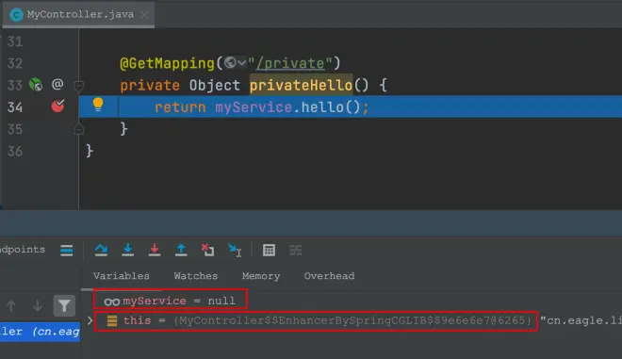Viewport: 622px width, 359px height.
Task: Collapse the privateHello method fold marker on line 33
Action: click(79, 86)
